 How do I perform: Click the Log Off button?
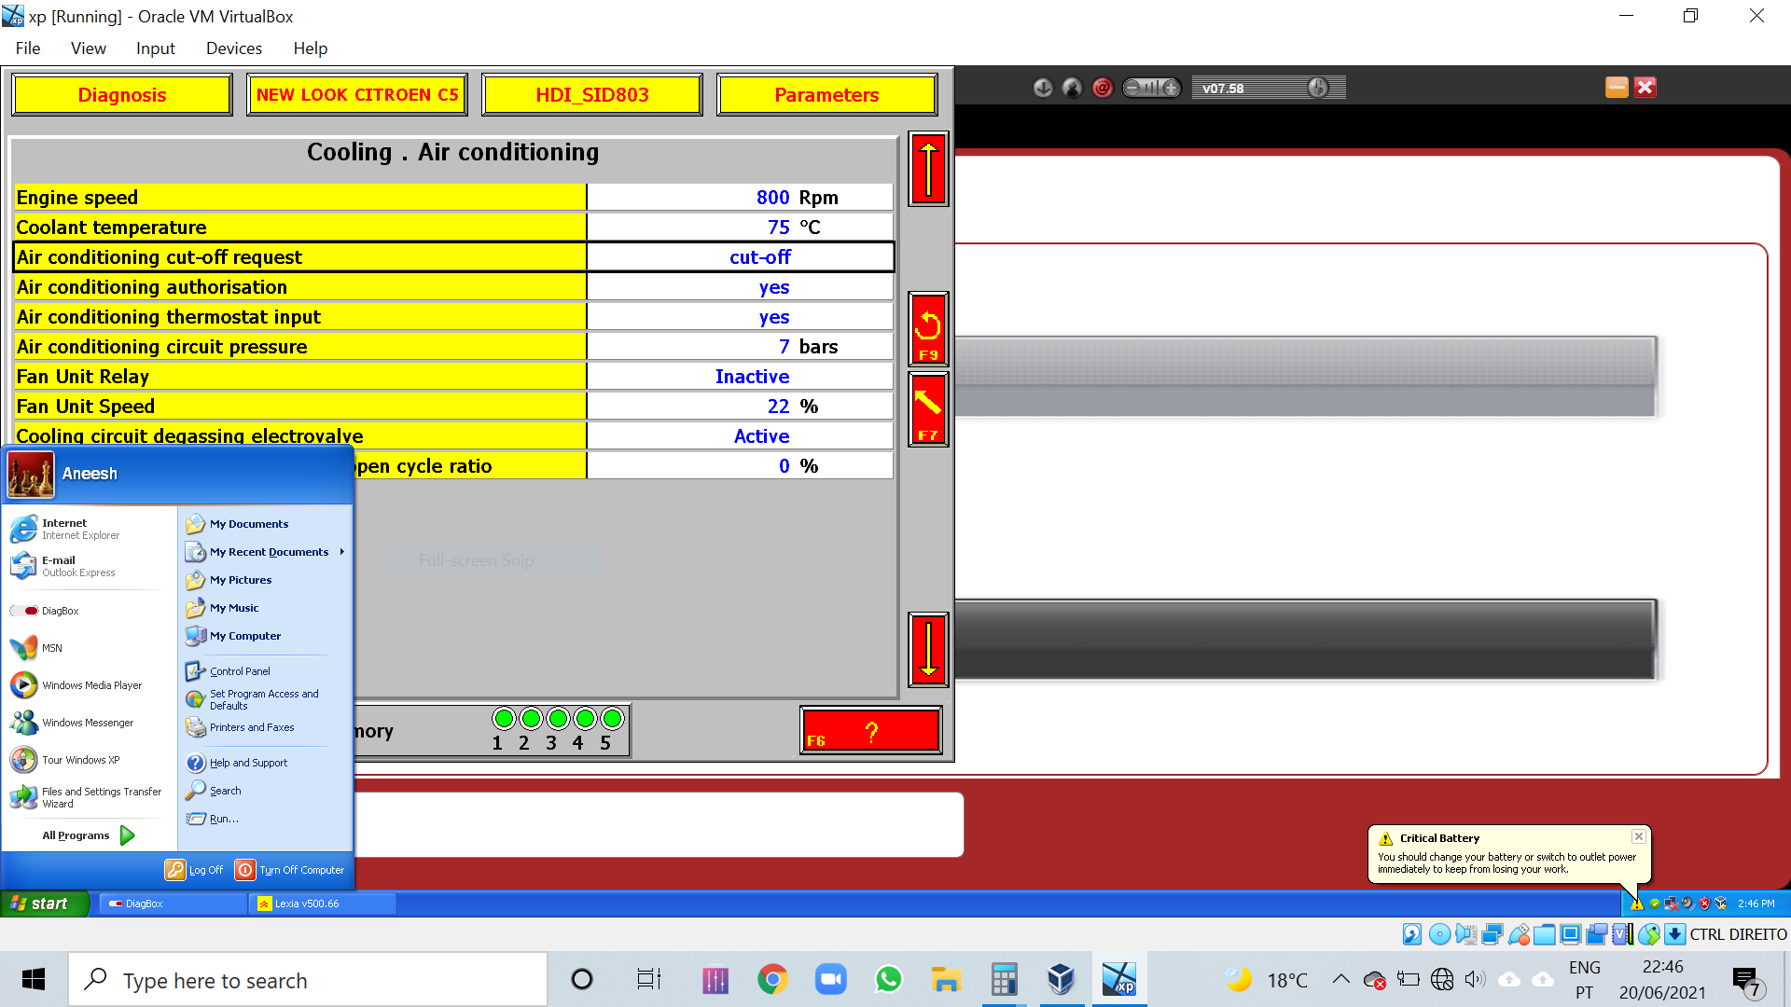tap(195, 870)
